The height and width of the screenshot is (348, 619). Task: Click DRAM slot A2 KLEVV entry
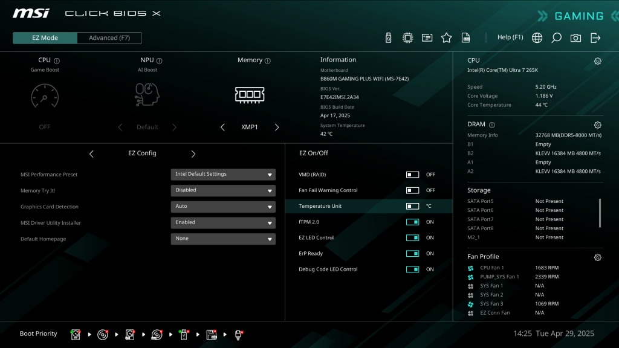pyautogui.click(x=568, y=171)
